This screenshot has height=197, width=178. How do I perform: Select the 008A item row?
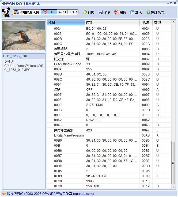click(109, 69)
